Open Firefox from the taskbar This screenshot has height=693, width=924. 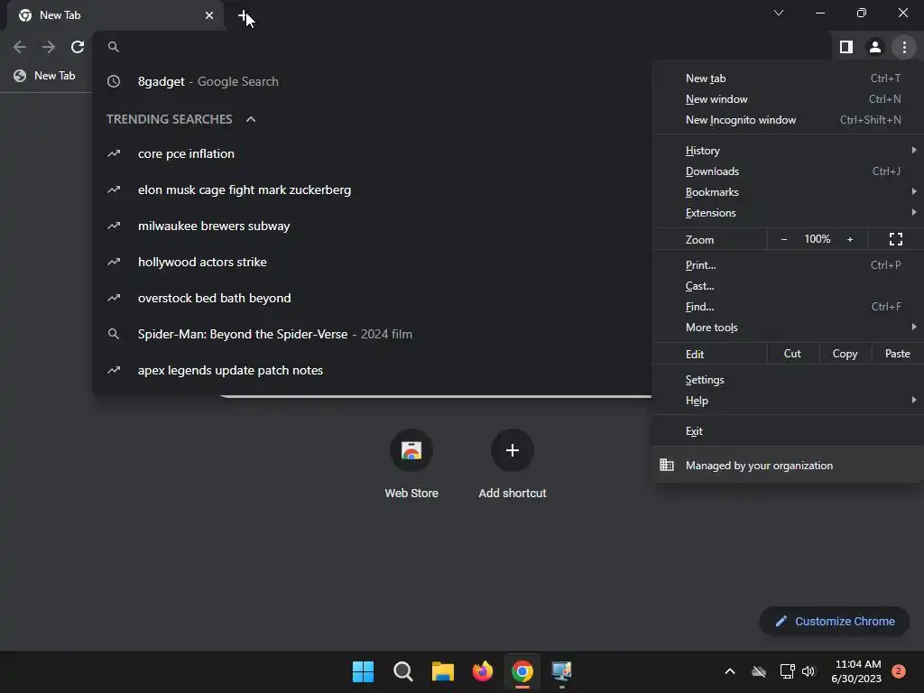coord(483,671)
